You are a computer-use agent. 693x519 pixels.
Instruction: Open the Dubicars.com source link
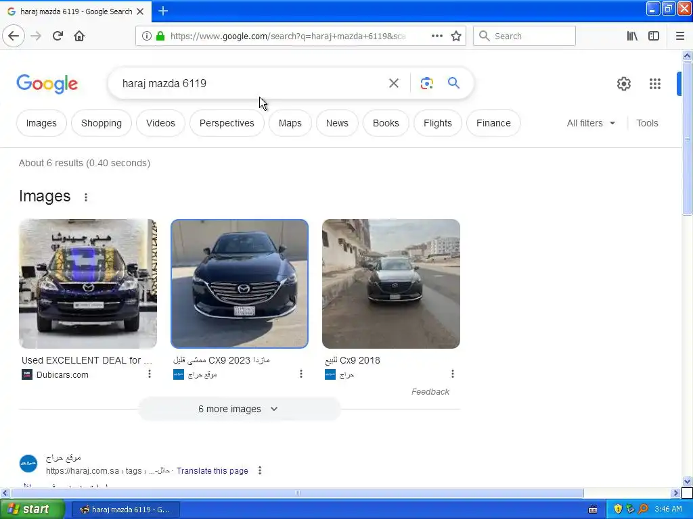coord(62,374)
